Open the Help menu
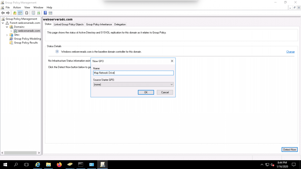This screenshot has width=301, height=169. [x=49, y=7]
